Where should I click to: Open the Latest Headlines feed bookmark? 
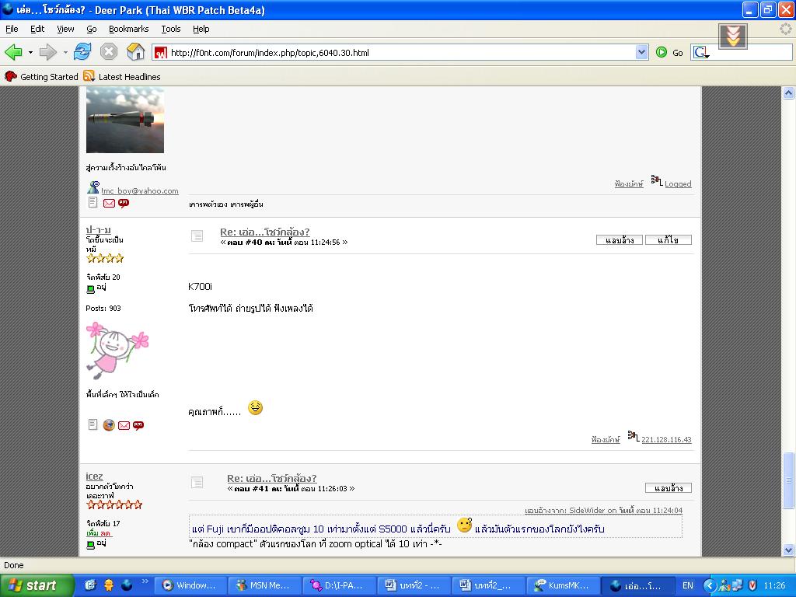pos(122,77)
